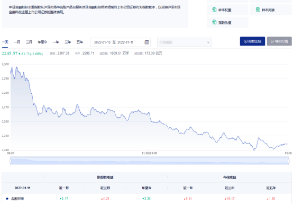The height and width of the screenshot is (203, 293).
Task: Click the 2,250 y-axis label
Action: click(5, 136)
